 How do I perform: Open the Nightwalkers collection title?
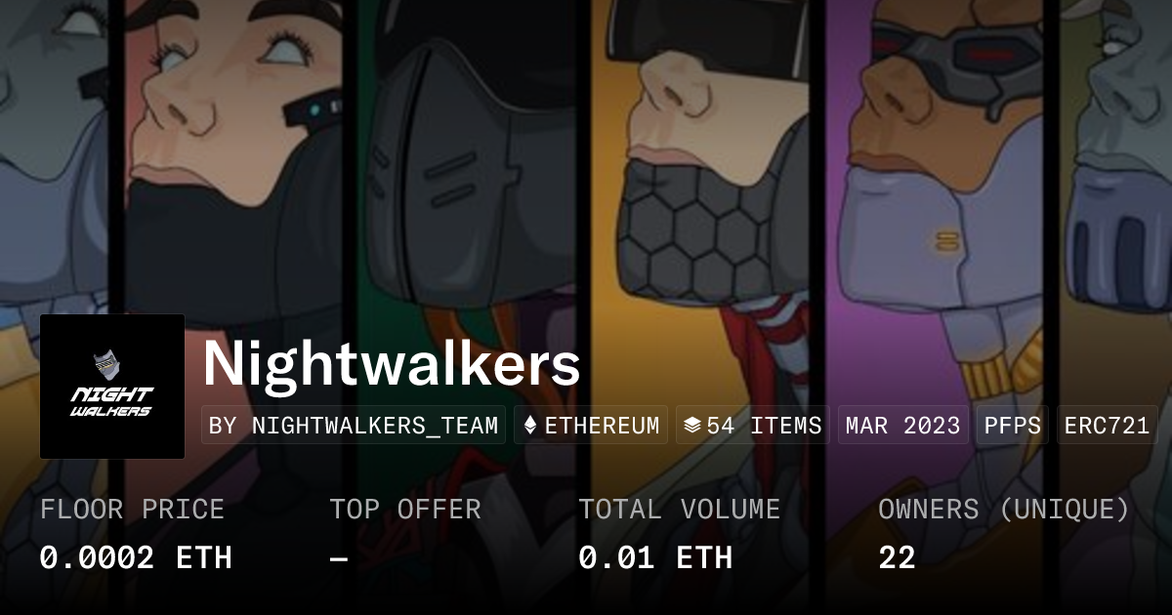[x=392, y=364]
